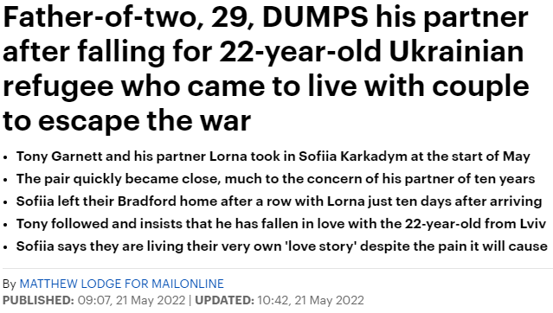The height and width of the screenshot is (313, 553).
Task: Click 'to escape the war' headline line
Action: 126,121
